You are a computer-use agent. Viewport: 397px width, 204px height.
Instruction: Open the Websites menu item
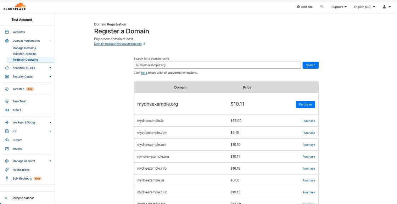pyautogui.click(x=19, y=32)
